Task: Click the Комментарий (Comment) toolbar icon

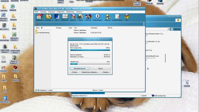Action: (x=117, y=17)
